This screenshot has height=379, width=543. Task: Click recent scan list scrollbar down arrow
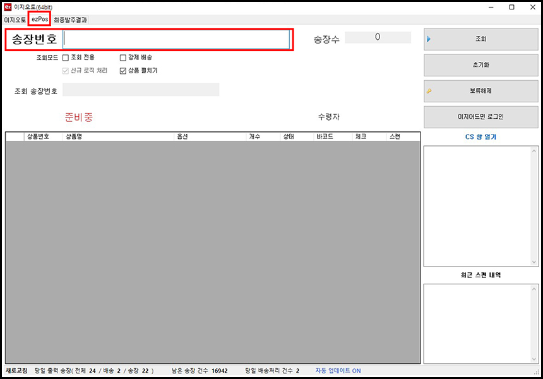(x=534, y=359)
